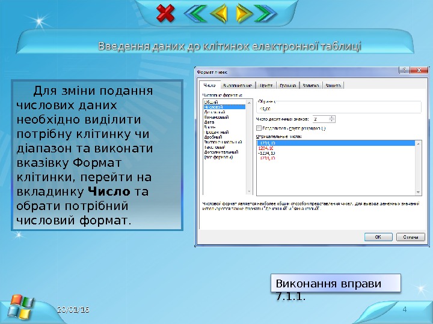
Task: Click the slide date 20/01/16
Action: point(73,310)
